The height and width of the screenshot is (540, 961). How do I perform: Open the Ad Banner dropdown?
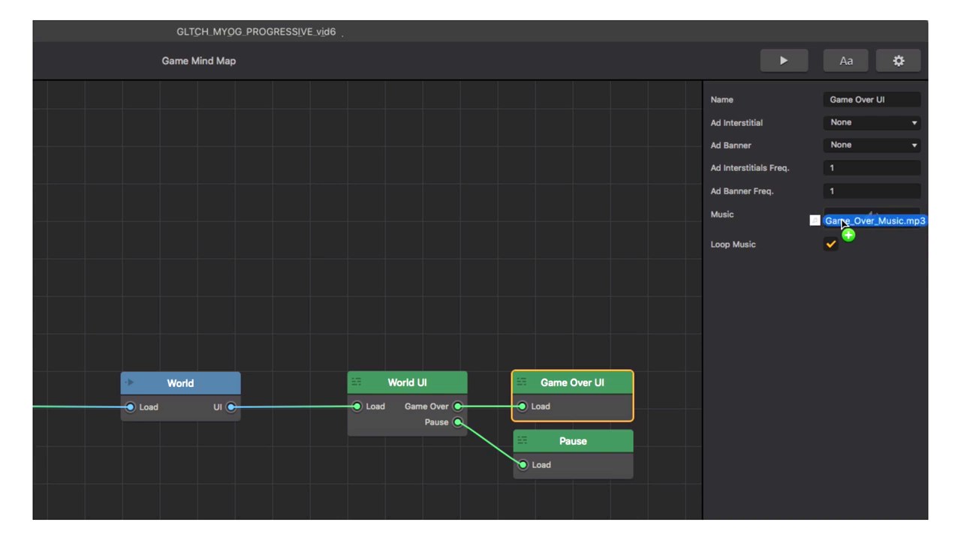[x=872, y=145]
